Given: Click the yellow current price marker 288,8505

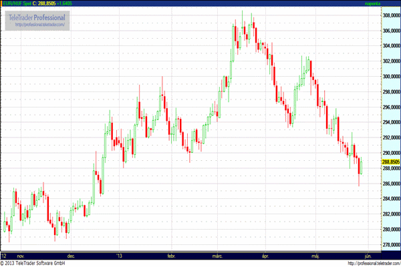Looking at the screenshot, I should pyautogui.click(x=390, y=162).
